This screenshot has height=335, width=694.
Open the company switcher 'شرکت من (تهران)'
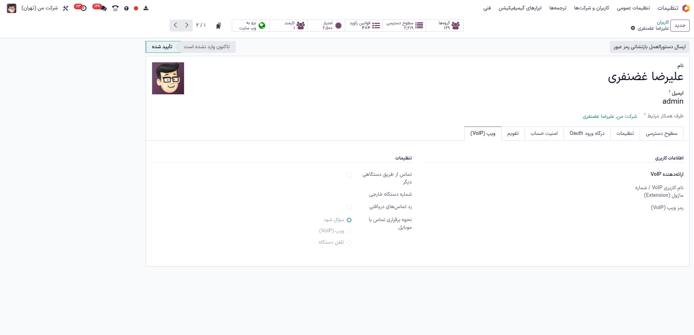[39, 8]
